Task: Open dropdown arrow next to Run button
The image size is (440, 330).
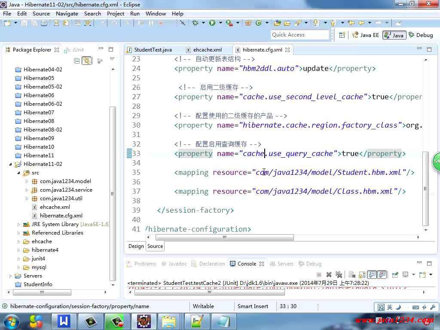Action: (220, 23)
